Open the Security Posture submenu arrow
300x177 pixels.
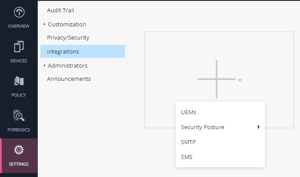coord(258,127)
